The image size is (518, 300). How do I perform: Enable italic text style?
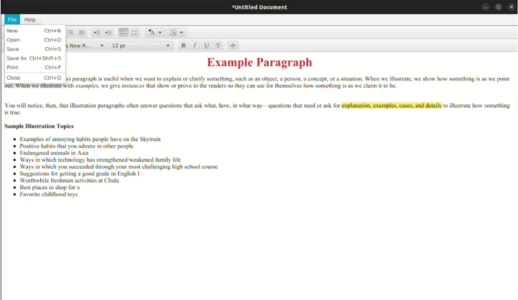[x=195, y=45]
